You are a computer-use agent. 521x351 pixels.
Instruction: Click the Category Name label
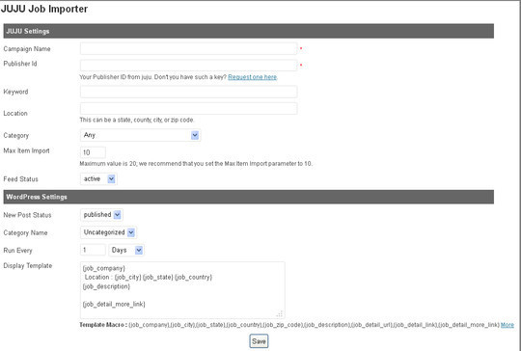(25, 232)
